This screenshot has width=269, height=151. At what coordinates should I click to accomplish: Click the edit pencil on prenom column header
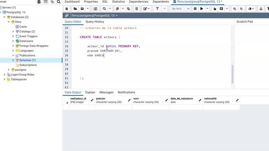129,100
